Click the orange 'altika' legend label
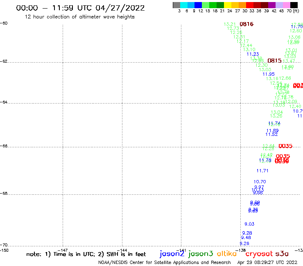303x266 pixels. coord(227,253)
